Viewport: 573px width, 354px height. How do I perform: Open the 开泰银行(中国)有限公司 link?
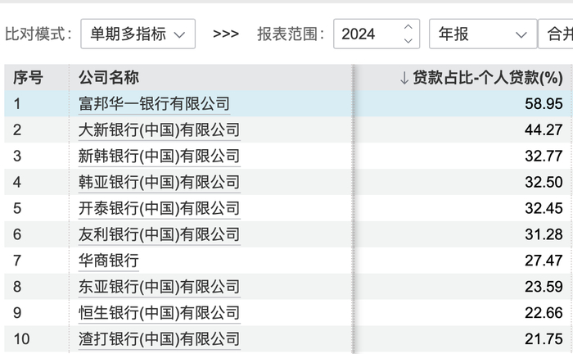160,208
